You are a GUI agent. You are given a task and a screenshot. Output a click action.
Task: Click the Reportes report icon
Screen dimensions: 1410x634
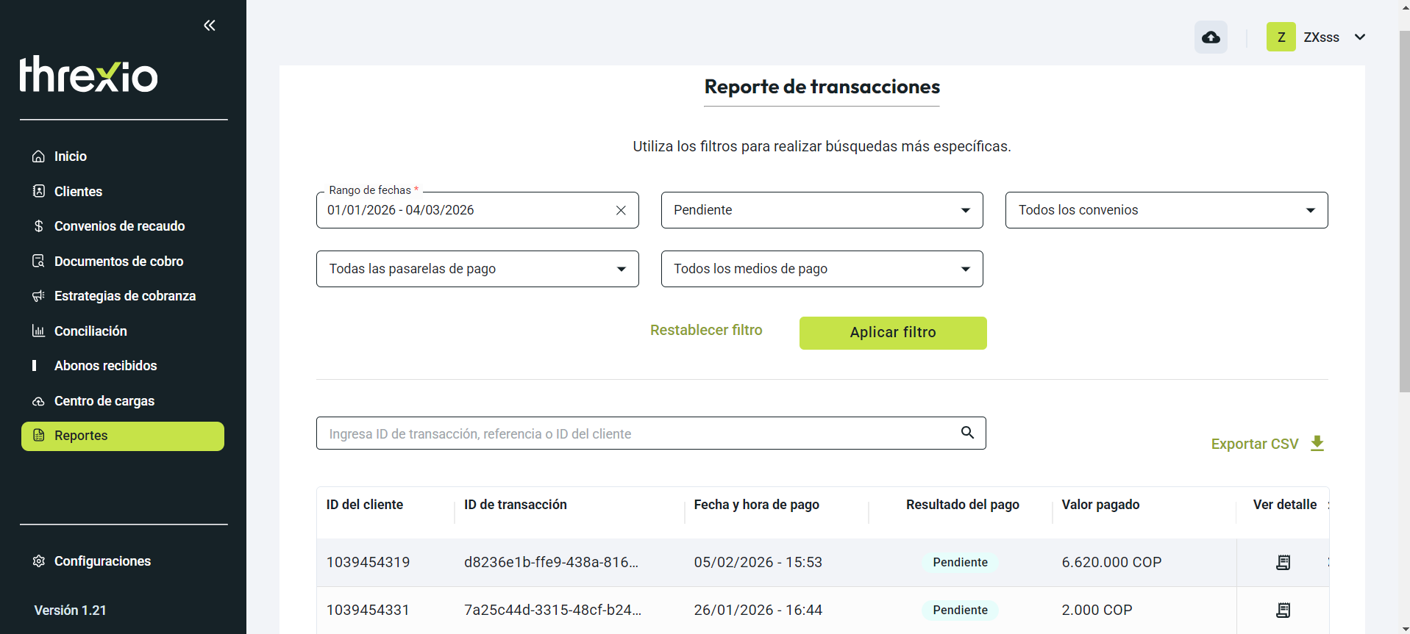point(38,436)
